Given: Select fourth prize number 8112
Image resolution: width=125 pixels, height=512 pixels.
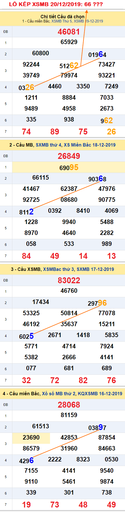Looking at the screenshot, I should tap(26, 212).
